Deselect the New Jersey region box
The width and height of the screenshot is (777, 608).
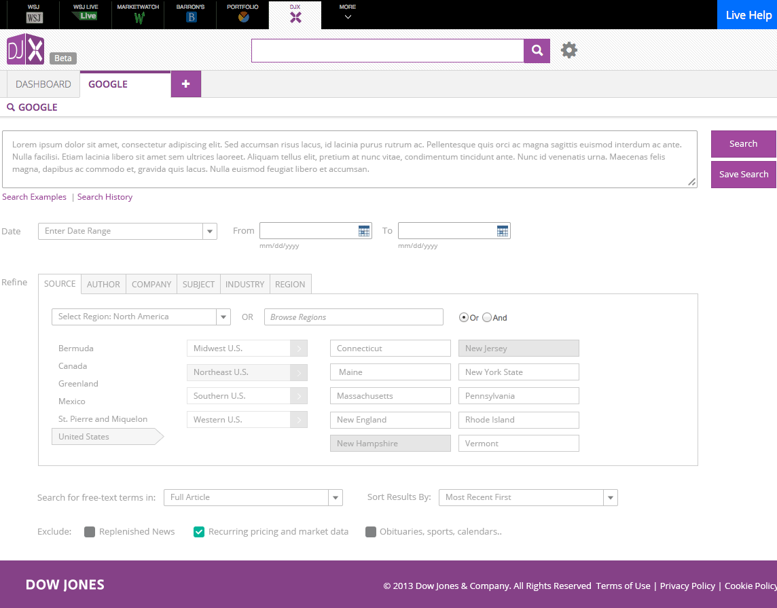(x=519, y=348)
